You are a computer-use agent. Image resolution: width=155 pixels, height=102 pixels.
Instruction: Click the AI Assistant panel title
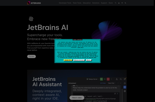[x=72, y=83]
